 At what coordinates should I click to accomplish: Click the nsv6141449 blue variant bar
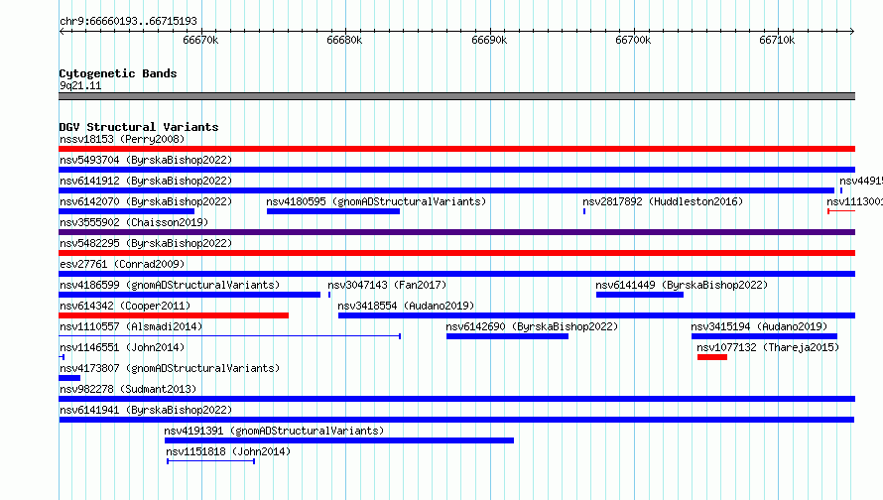[640, 295]
